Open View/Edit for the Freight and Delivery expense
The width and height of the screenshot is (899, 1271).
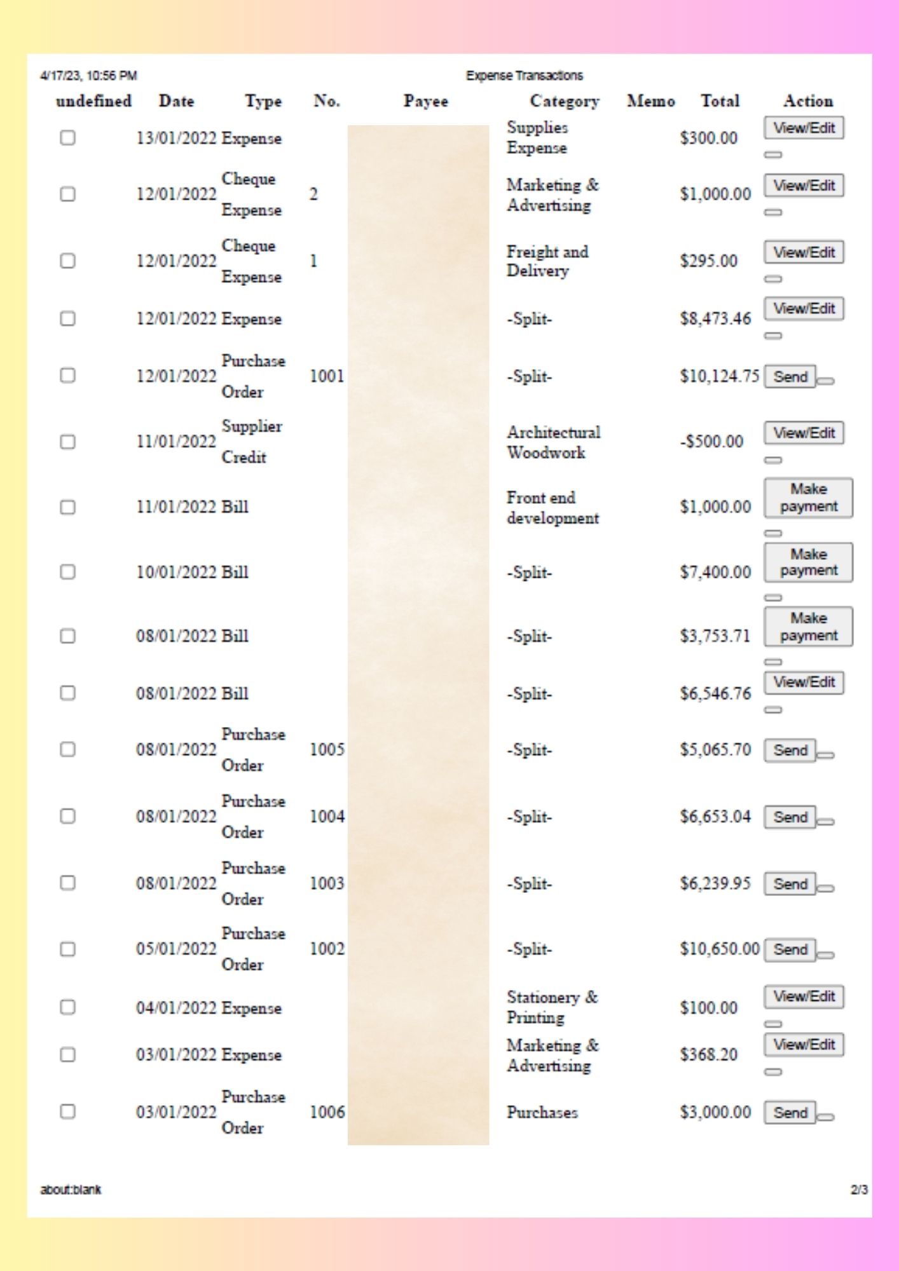[x=804, y=252]
